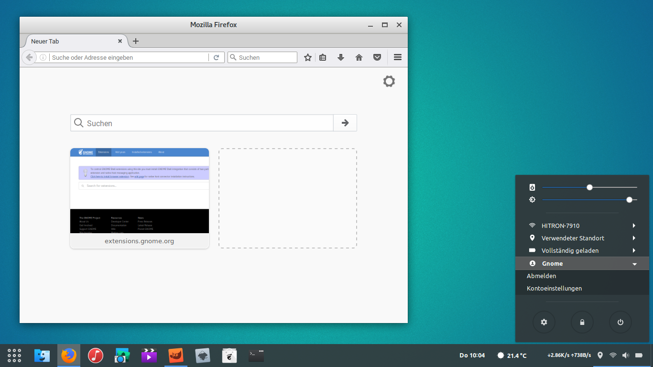Open GIMP from the dock
Viewport: 653px width, 367px height.
point(176,356)
